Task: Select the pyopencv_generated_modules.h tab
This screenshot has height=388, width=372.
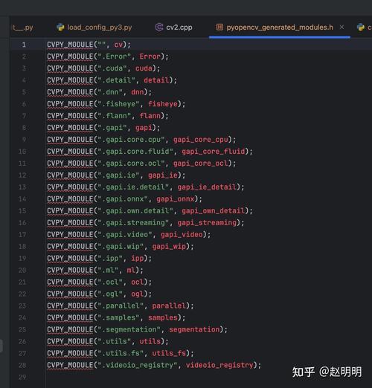Action: point(280,28)
